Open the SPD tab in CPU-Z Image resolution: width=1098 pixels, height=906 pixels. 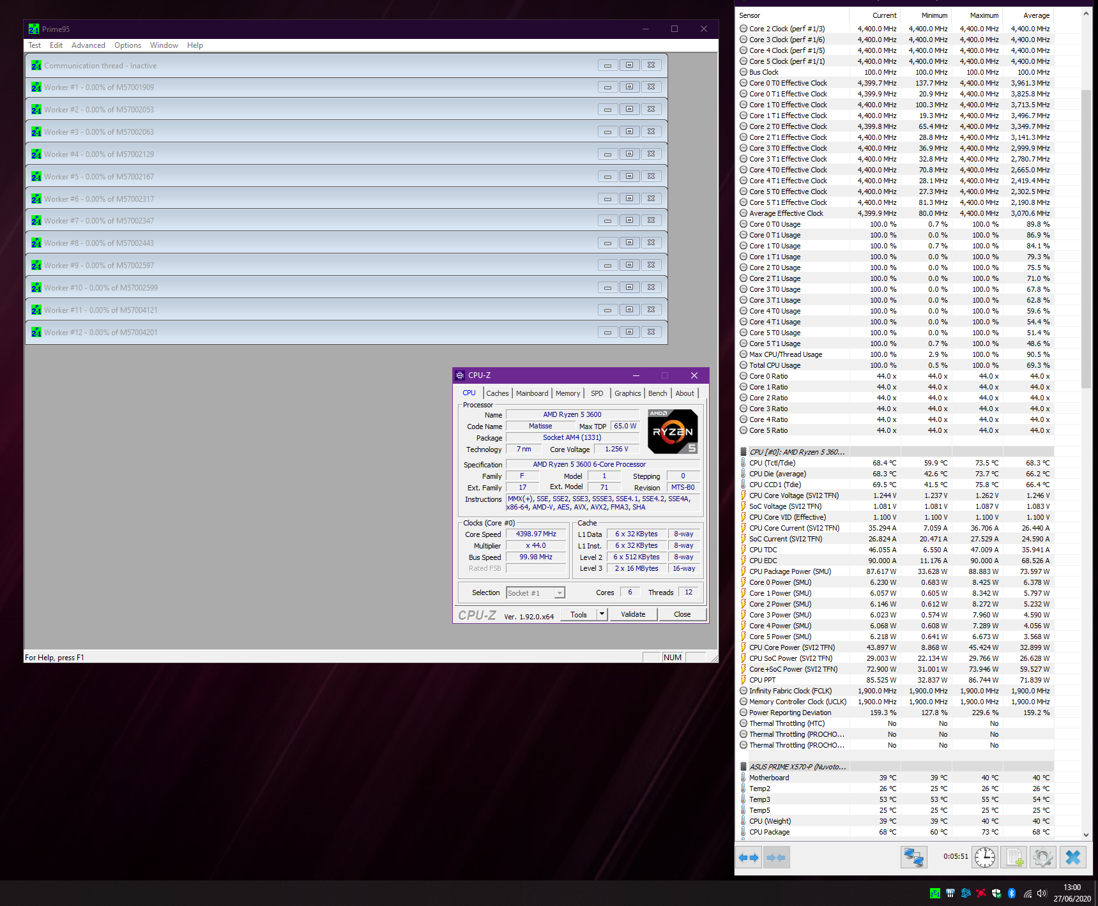[x=597, y=393]
